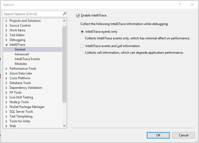Expand the Database Tools arrow
This screenshot has height=143, width=199.
click(6, 83)
